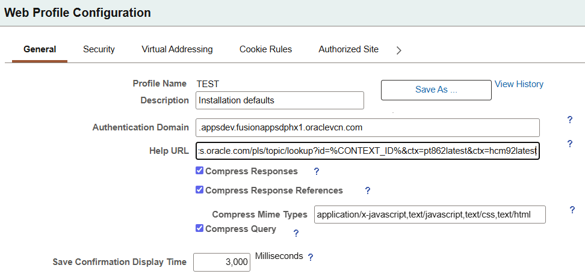The image size is (585, 274).
Task: Uncheck Compress Responses checkbox
Action: pyautogui.click(x=200, y=171)
